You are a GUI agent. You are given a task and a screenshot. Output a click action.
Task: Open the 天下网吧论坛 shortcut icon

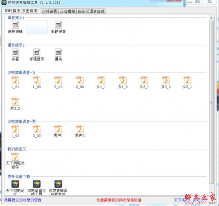pos(15,188)
